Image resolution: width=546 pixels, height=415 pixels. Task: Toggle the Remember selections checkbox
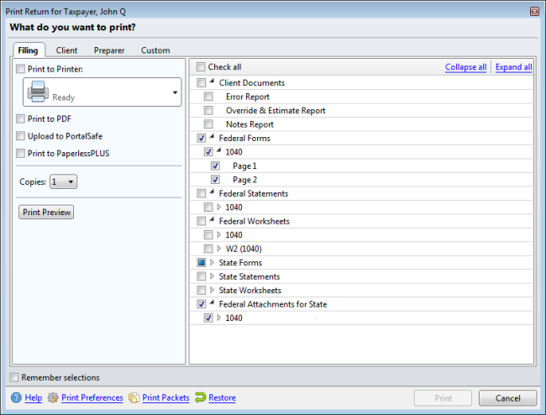coord(14,377)
